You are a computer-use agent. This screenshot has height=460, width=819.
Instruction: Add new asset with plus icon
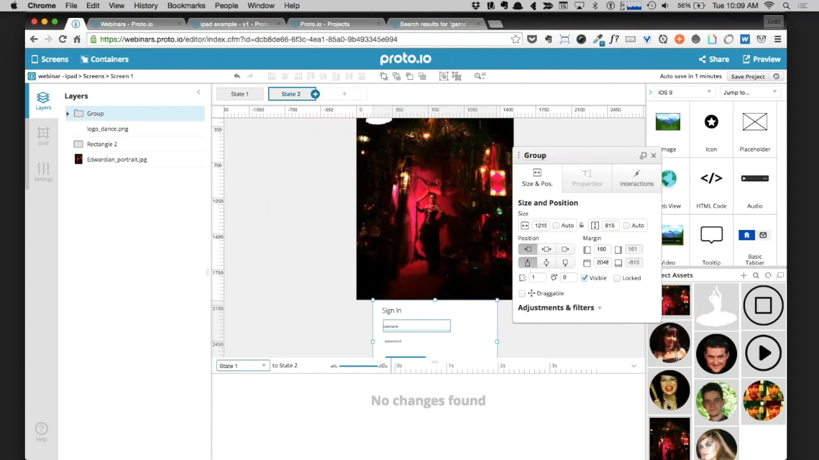(x=744, y=275)
